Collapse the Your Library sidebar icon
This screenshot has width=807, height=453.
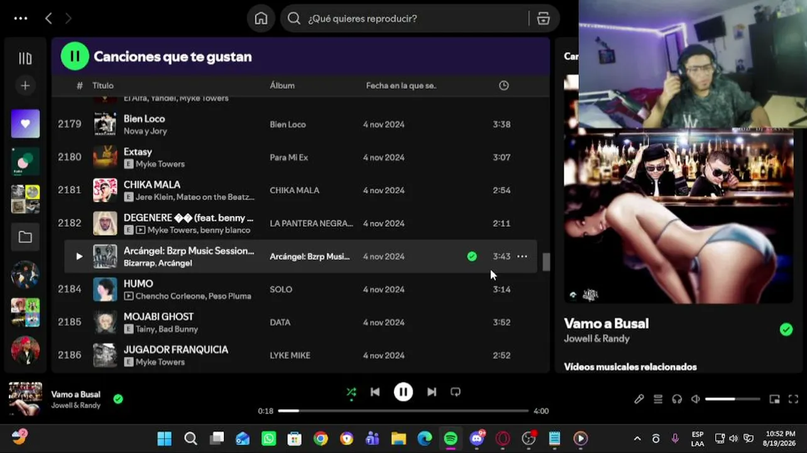coord(25,59)
